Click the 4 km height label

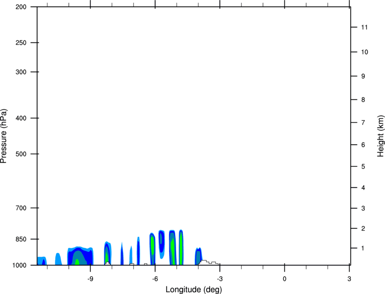(363, 188)
